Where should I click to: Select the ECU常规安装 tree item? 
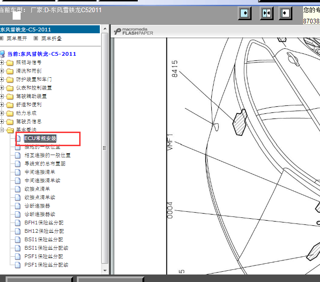(x=40, y=138)
